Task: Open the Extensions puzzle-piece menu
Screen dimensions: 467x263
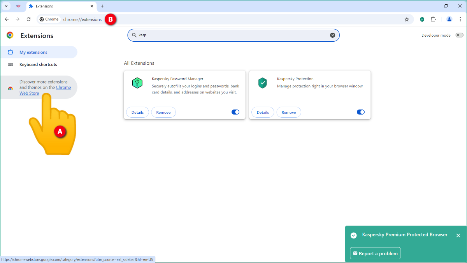Action: tap(433, 19)
